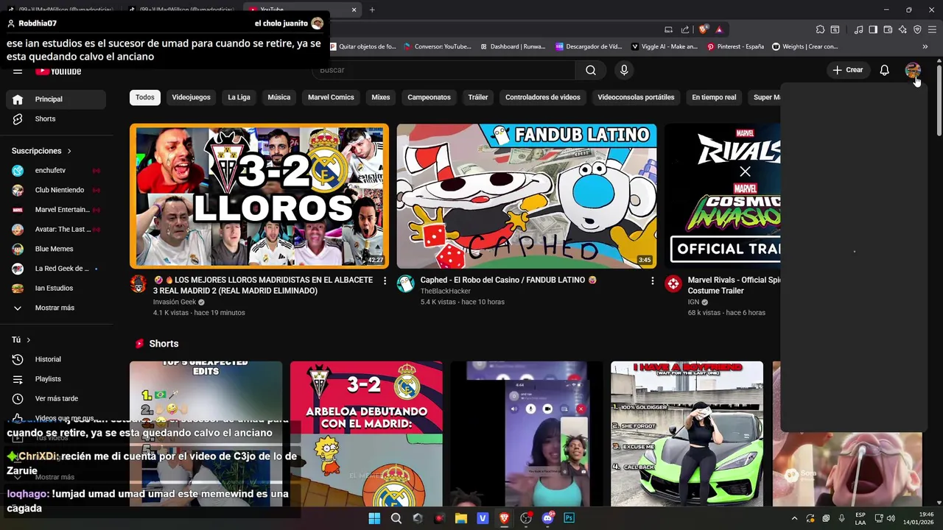Open Playlists in the sidebar
This screenshot has width=943, height=530.
click(x=56, y=379)
